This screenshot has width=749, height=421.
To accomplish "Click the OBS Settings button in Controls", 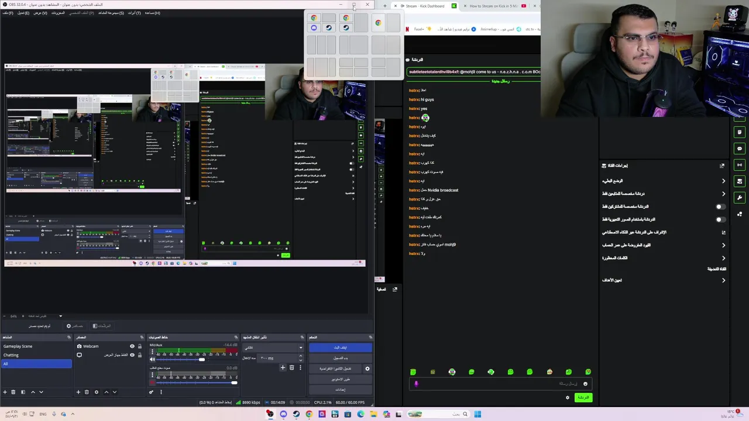I will click(340, 389).
